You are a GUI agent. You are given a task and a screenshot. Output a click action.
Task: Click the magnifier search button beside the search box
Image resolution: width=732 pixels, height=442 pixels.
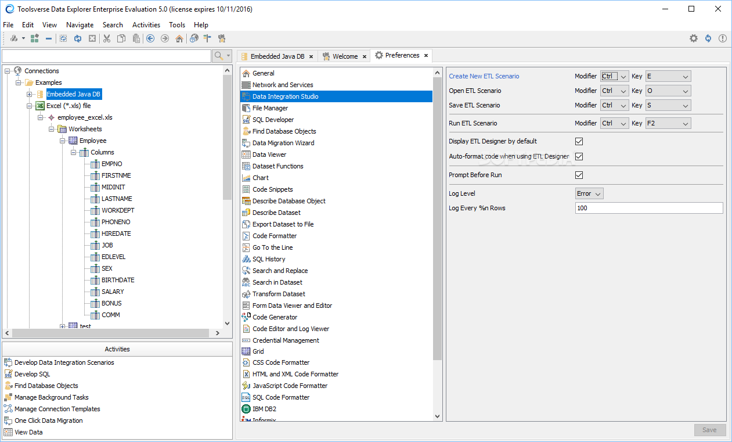[218, 56]
